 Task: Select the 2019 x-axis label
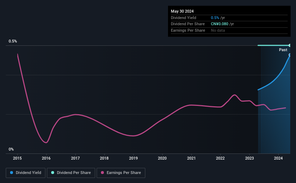pos(133,158)
